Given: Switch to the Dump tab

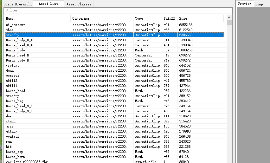Looking at the screenshot, I should pyautogui.click(x=259, y=4).
